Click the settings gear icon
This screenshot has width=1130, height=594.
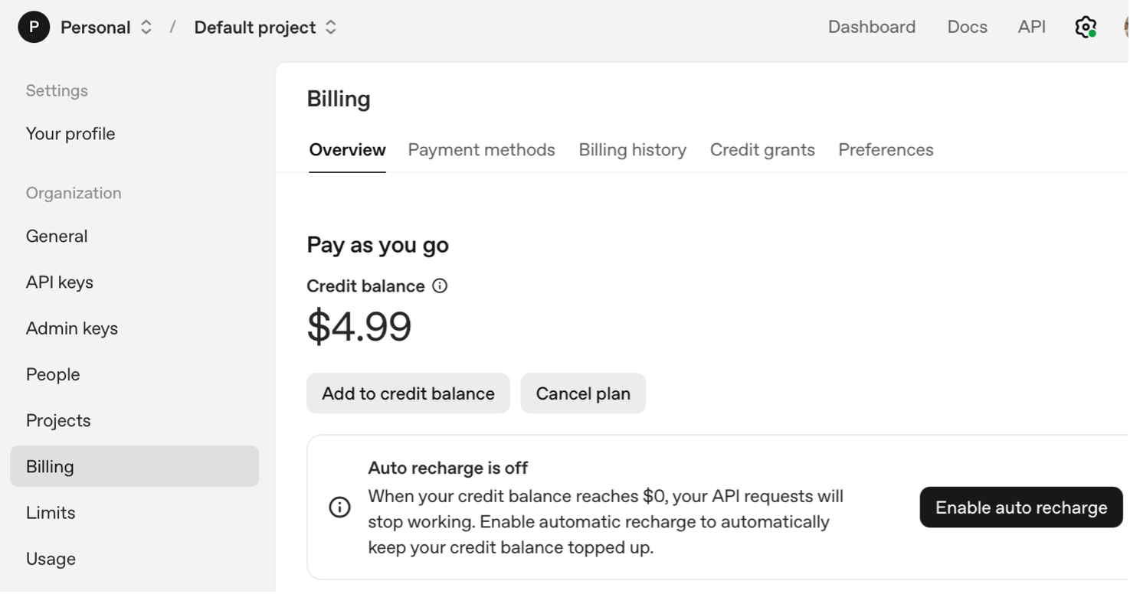1085,27
